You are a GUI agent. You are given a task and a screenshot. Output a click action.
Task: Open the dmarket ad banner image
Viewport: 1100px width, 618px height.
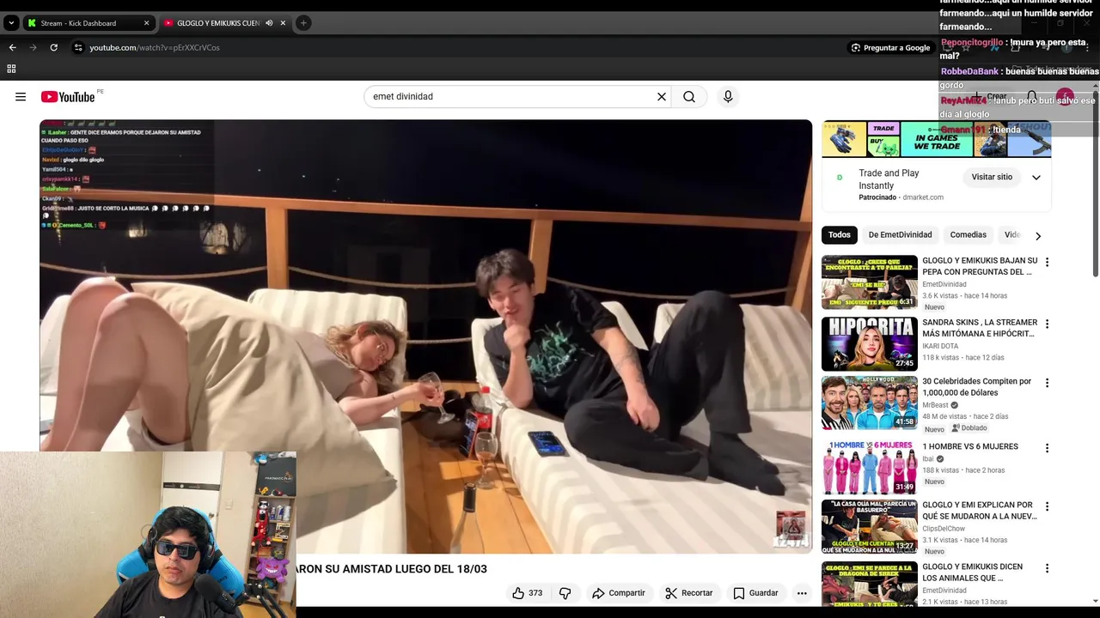[937, 139]
